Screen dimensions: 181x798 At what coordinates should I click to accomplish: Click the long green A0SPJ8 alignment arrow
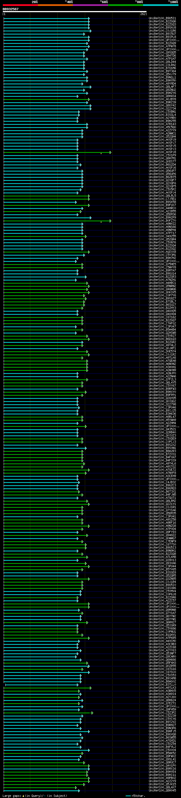coord(57,152)
